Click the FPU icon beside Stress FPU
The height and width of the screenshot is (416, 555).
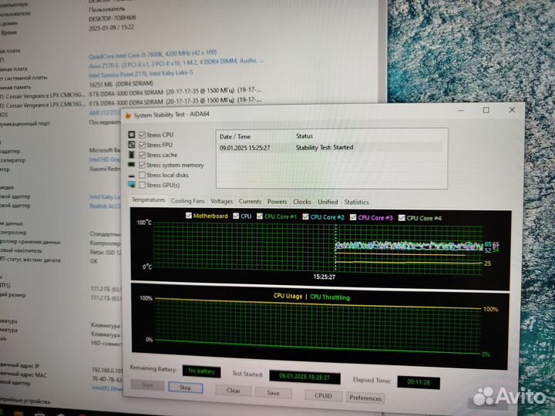pos(131,145)
